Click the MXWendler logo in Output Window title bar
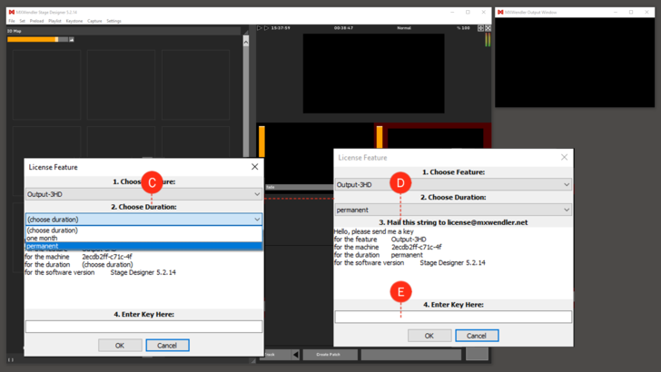 click(500, 12)
